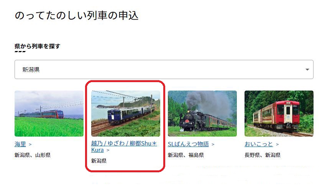This screenshot has width=330, height=188.
Task: Click the SL steam locomotive photo
Action: click(x=202, y=114)
